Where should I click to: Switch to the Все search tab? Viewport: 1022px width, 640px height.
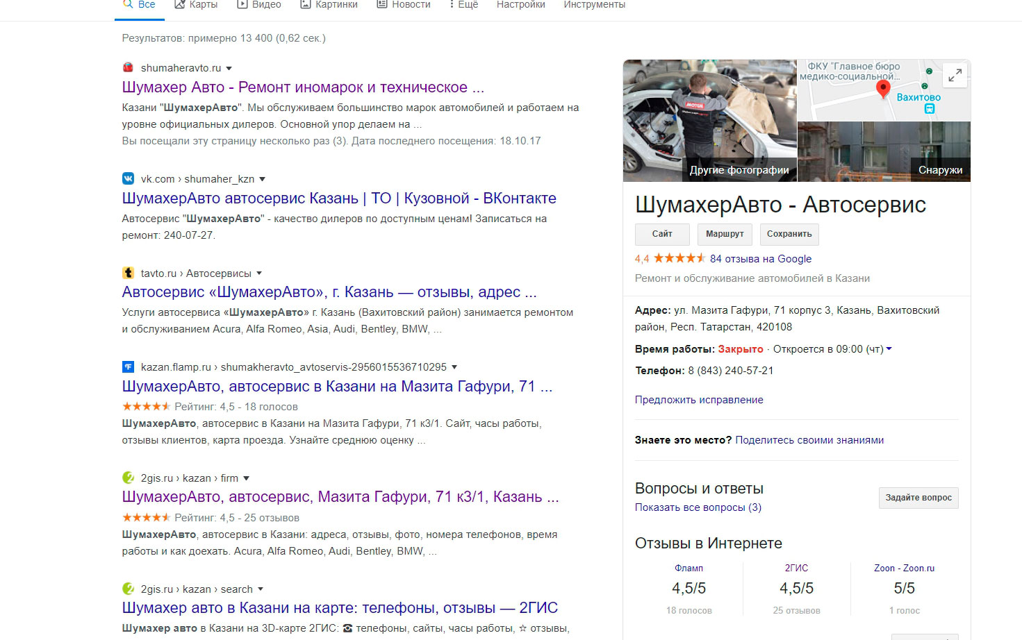point(139,5)
